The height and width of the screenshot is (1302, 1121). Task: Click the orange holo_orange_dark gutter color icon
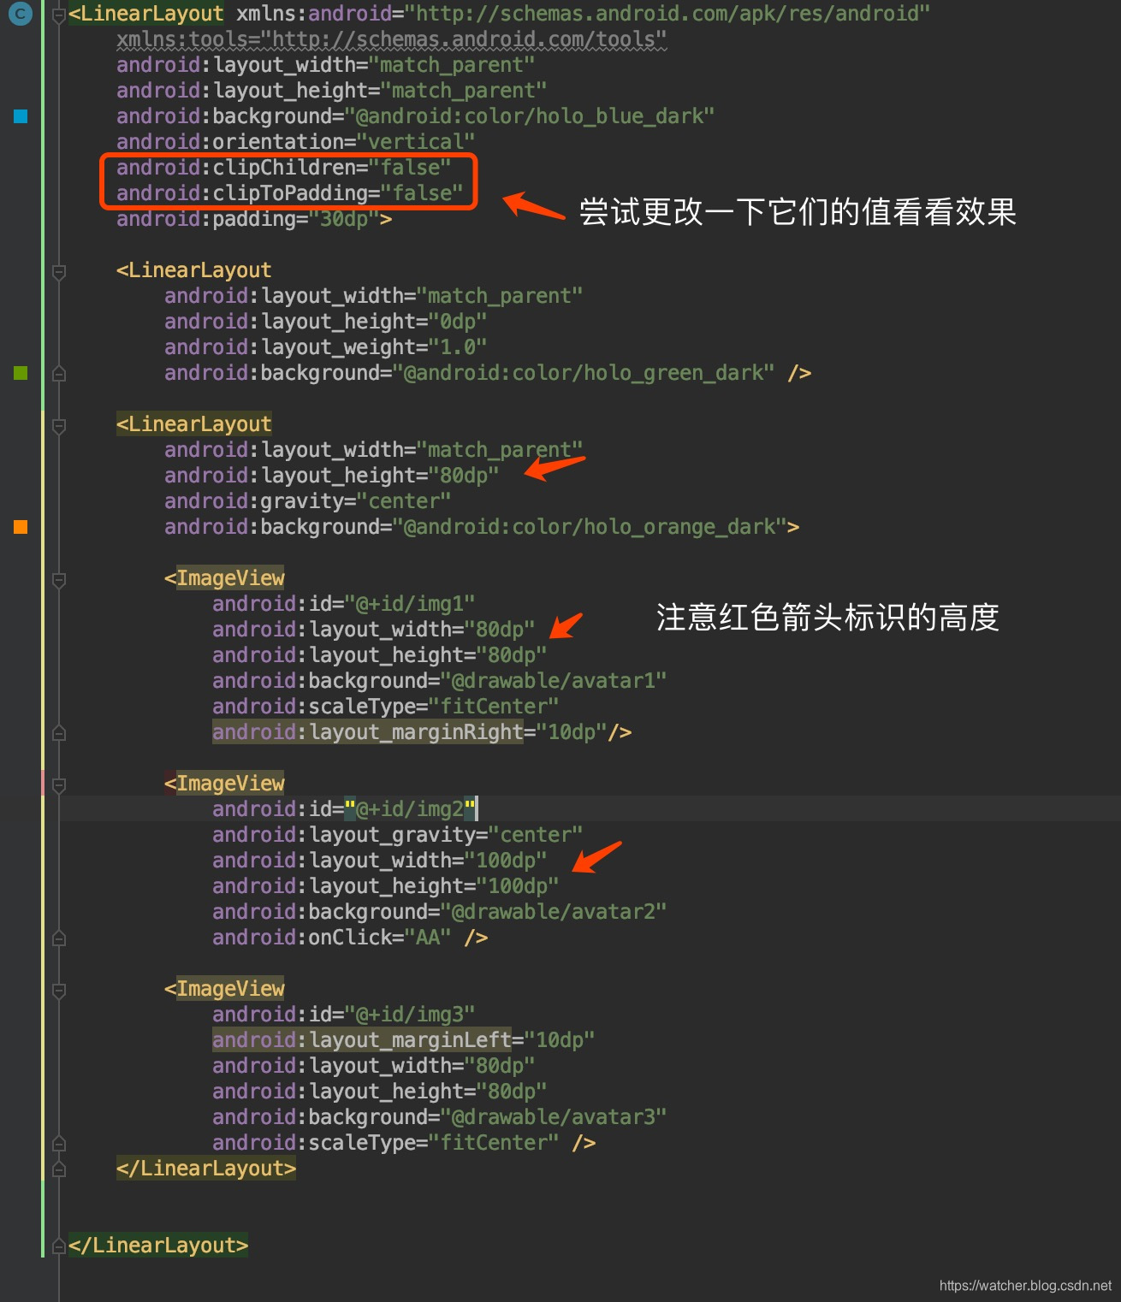point(20,527)
